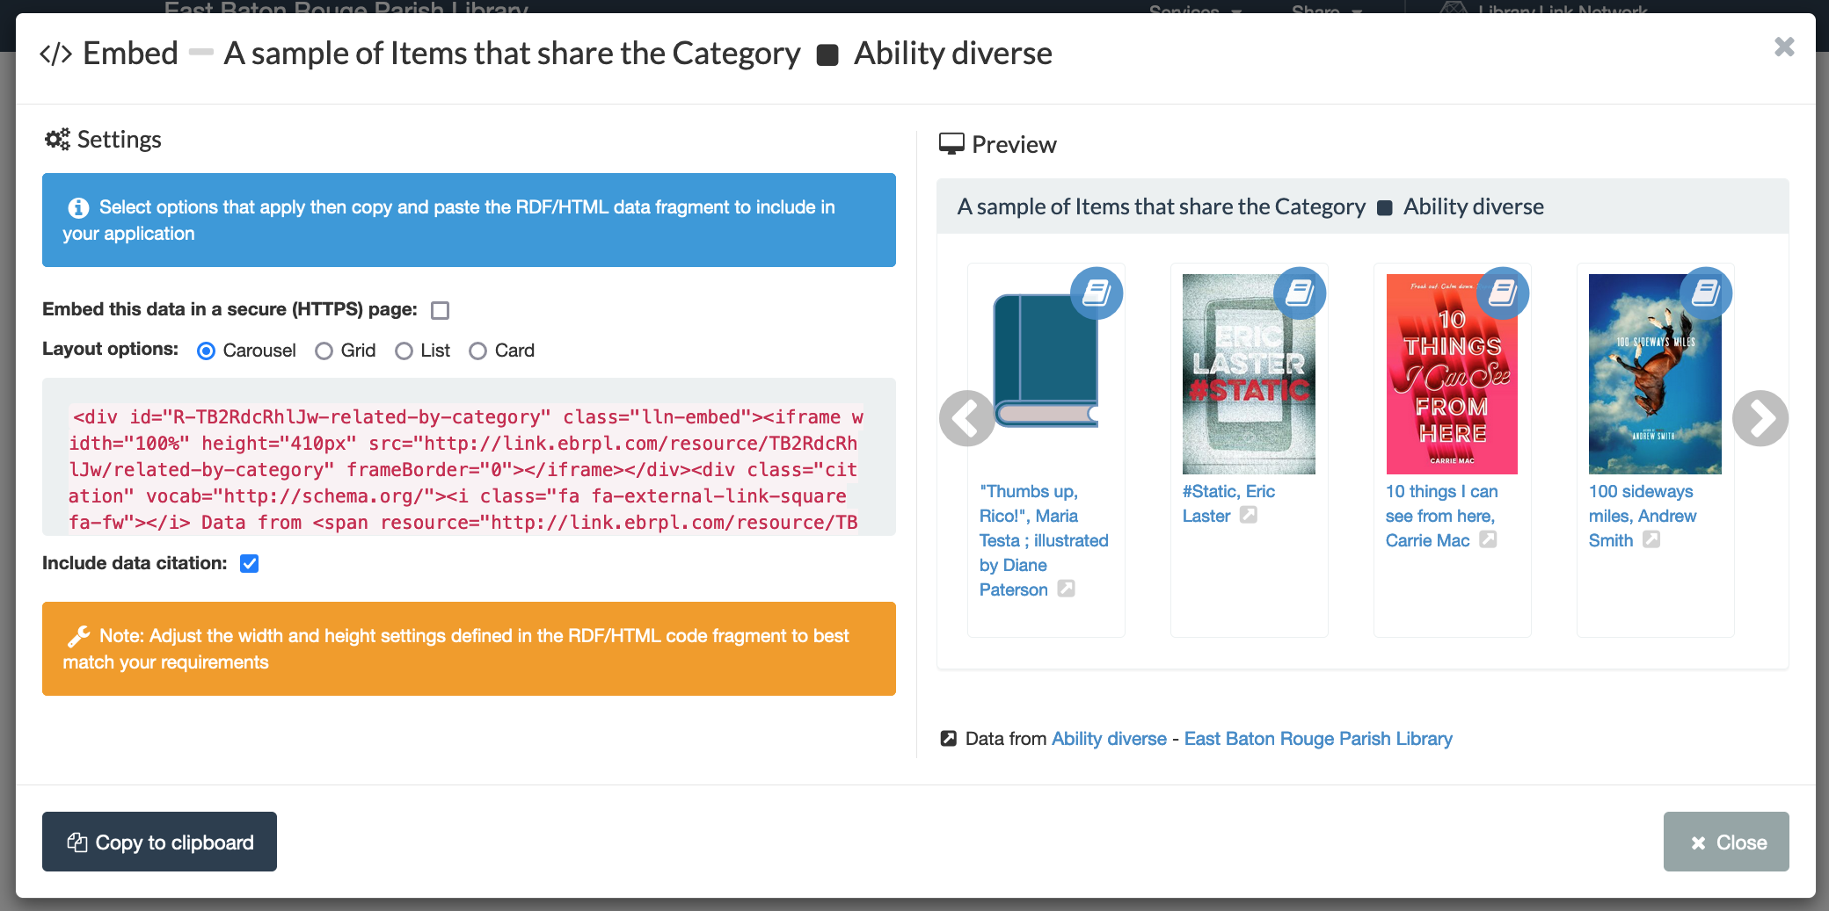Viewport: 1829px width, 911px height.
Task: Click the grey Close button
Action: 1725,842
